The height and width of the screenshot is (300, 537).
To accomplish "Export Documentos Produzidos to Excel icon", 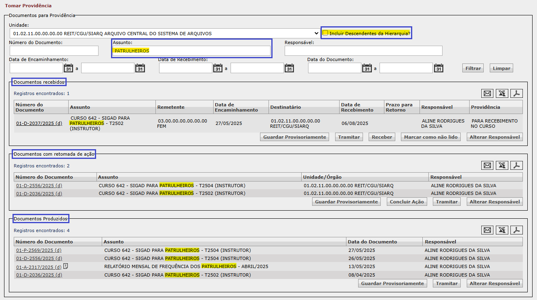I will 502,230.
